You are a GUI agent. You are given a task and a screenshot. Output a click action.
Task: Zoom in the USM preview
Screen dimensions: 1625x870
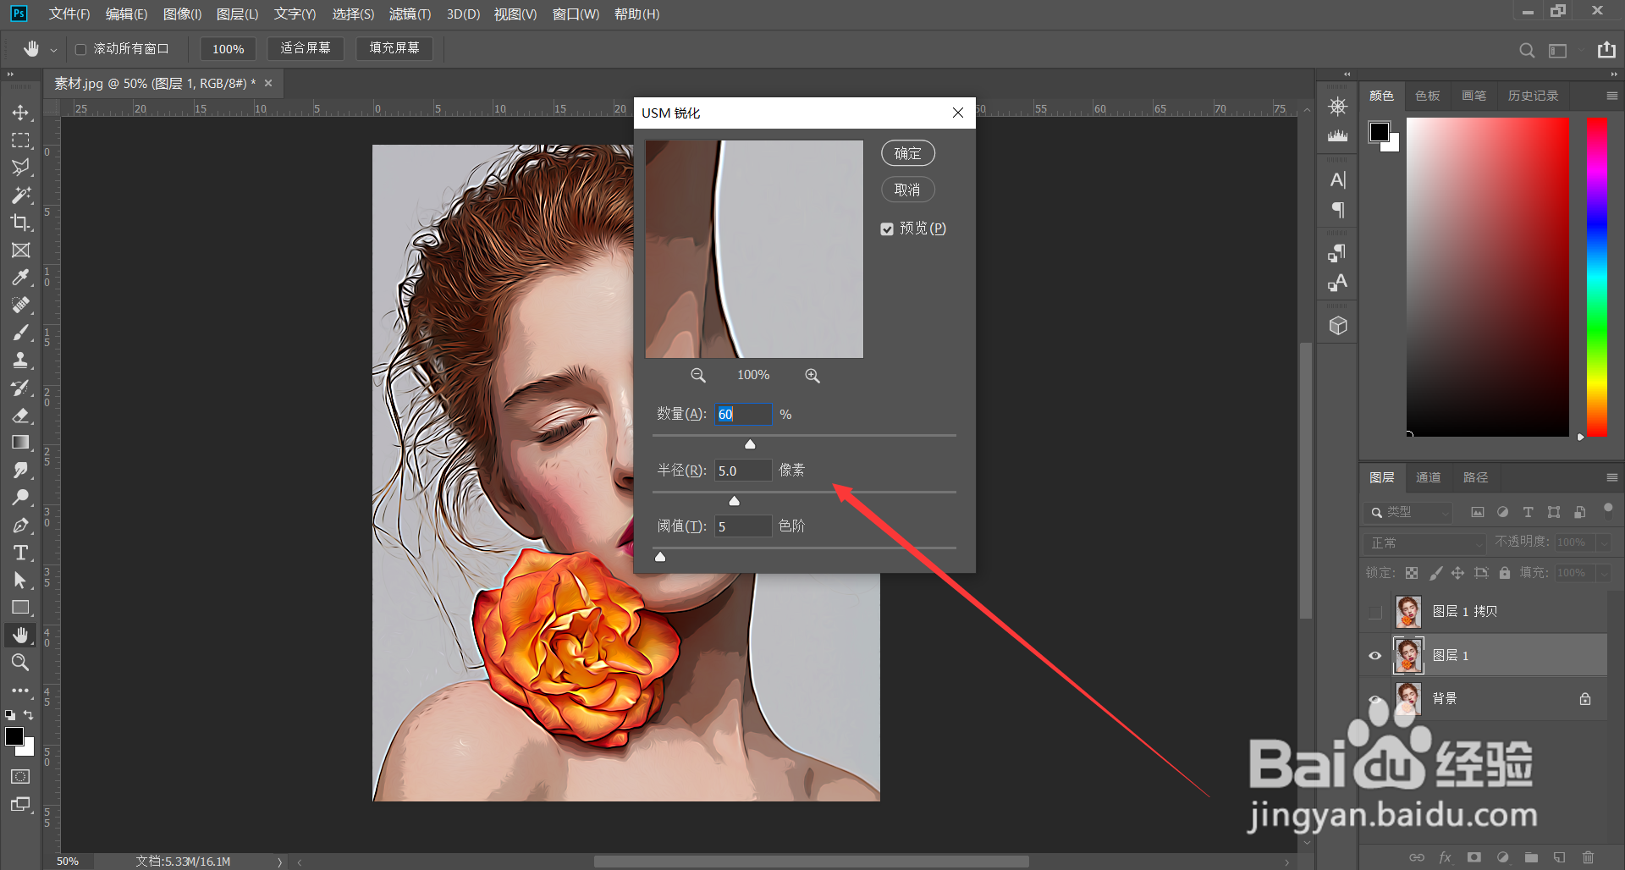812,376
